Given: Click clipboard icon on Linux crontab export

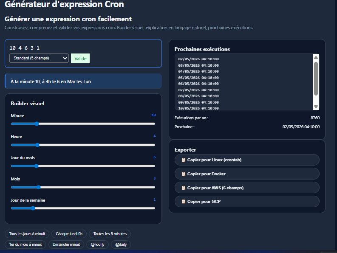Looking at the screenshot, I should click(x=183, y=160).
